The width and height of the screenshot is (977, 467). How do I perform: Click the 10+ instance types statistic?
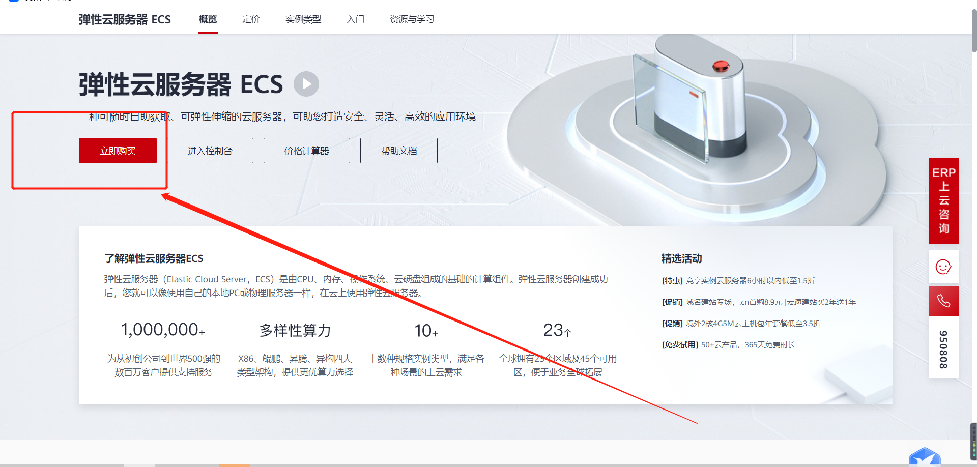426,331
